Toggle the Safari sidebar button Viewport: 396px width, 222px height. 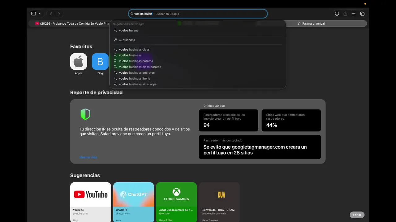[x=33, y=14]
